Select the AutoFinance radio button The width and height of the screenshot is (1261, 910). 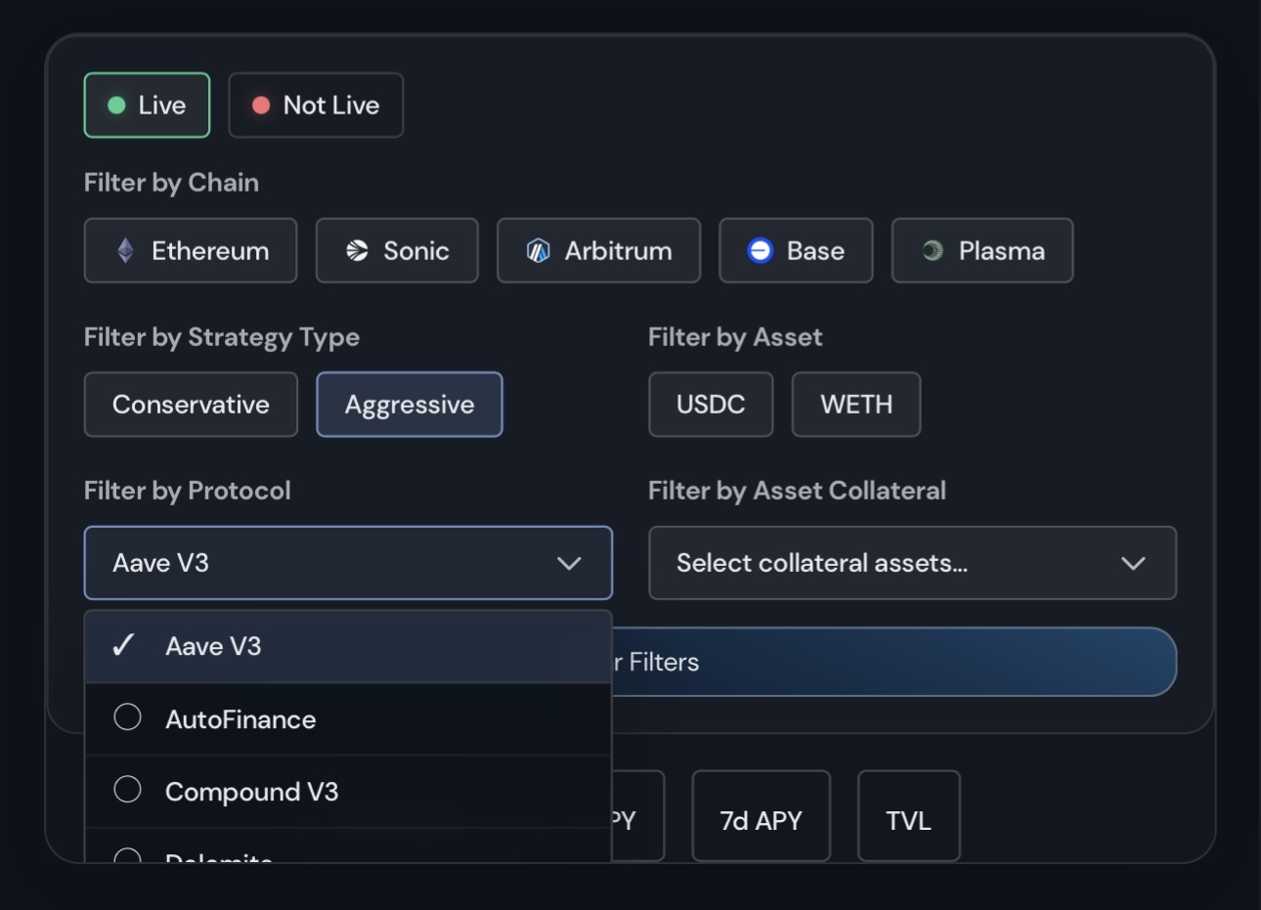(x=127, y=717)
